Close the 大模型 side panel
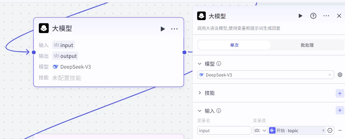Screen dimensions: 345x139 [339, 16]
